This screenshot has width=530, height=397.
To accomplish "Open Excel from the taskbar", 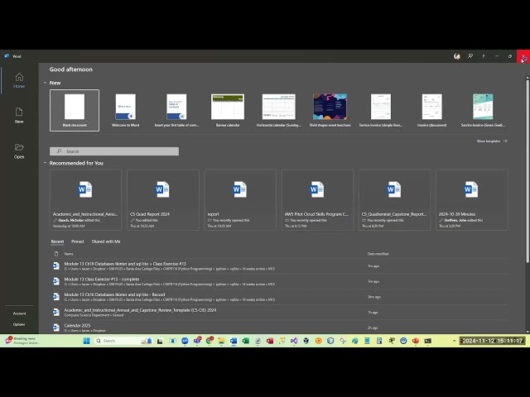I will click(x=246, y=341).
